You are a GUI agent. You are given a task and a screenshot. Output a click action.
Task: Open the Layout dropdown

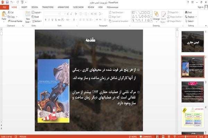(x=37, y=12)
